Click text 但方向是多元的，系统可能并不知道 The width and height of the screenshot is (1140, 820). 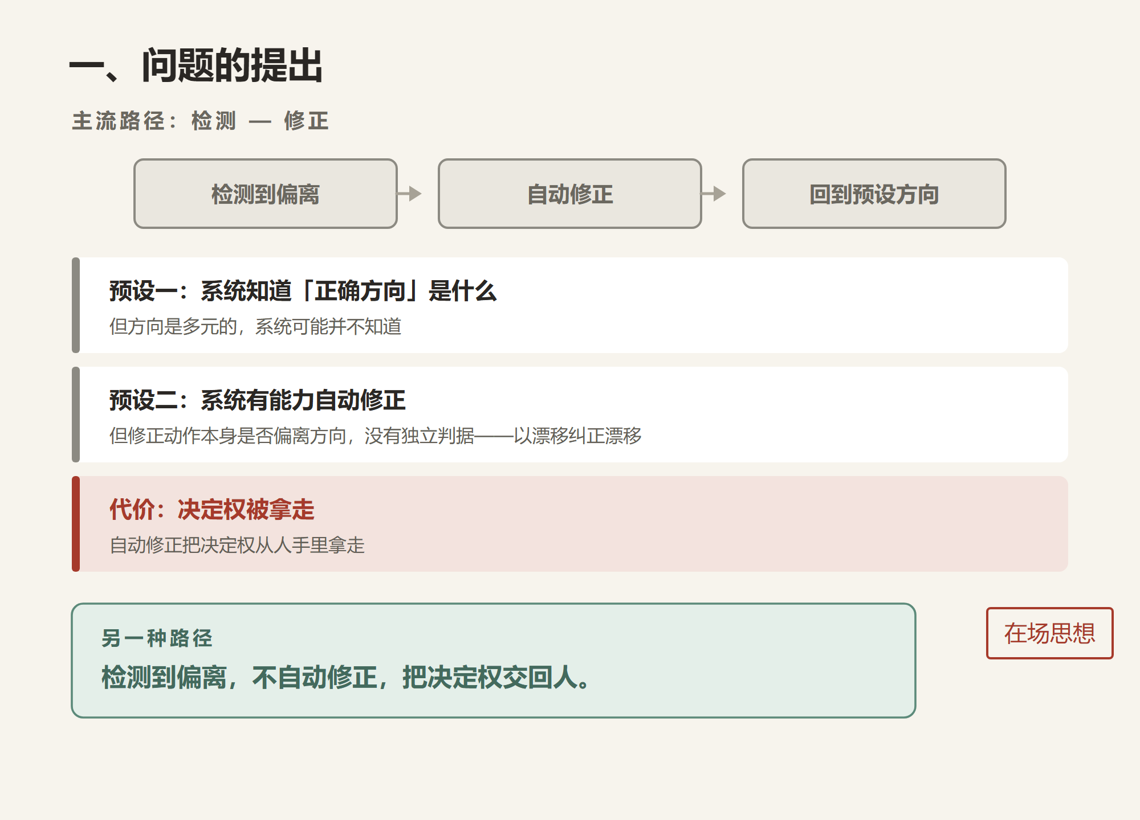pyautogui.click(x=255, y=326)
